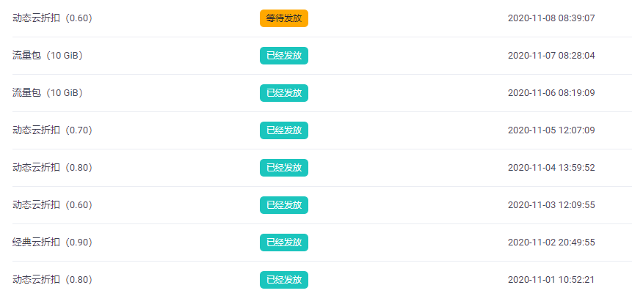632x296 pixels.
Task: Click the 已经发放 badge for 2020-11-04 entry
Action: pos(284,168)
